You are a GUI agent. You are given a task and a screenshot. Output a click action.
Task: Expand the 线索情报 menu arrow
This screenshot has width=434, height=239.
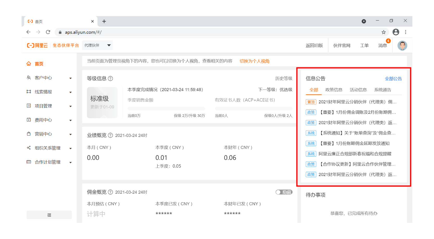pyautogui.click(x=70, y=92)
